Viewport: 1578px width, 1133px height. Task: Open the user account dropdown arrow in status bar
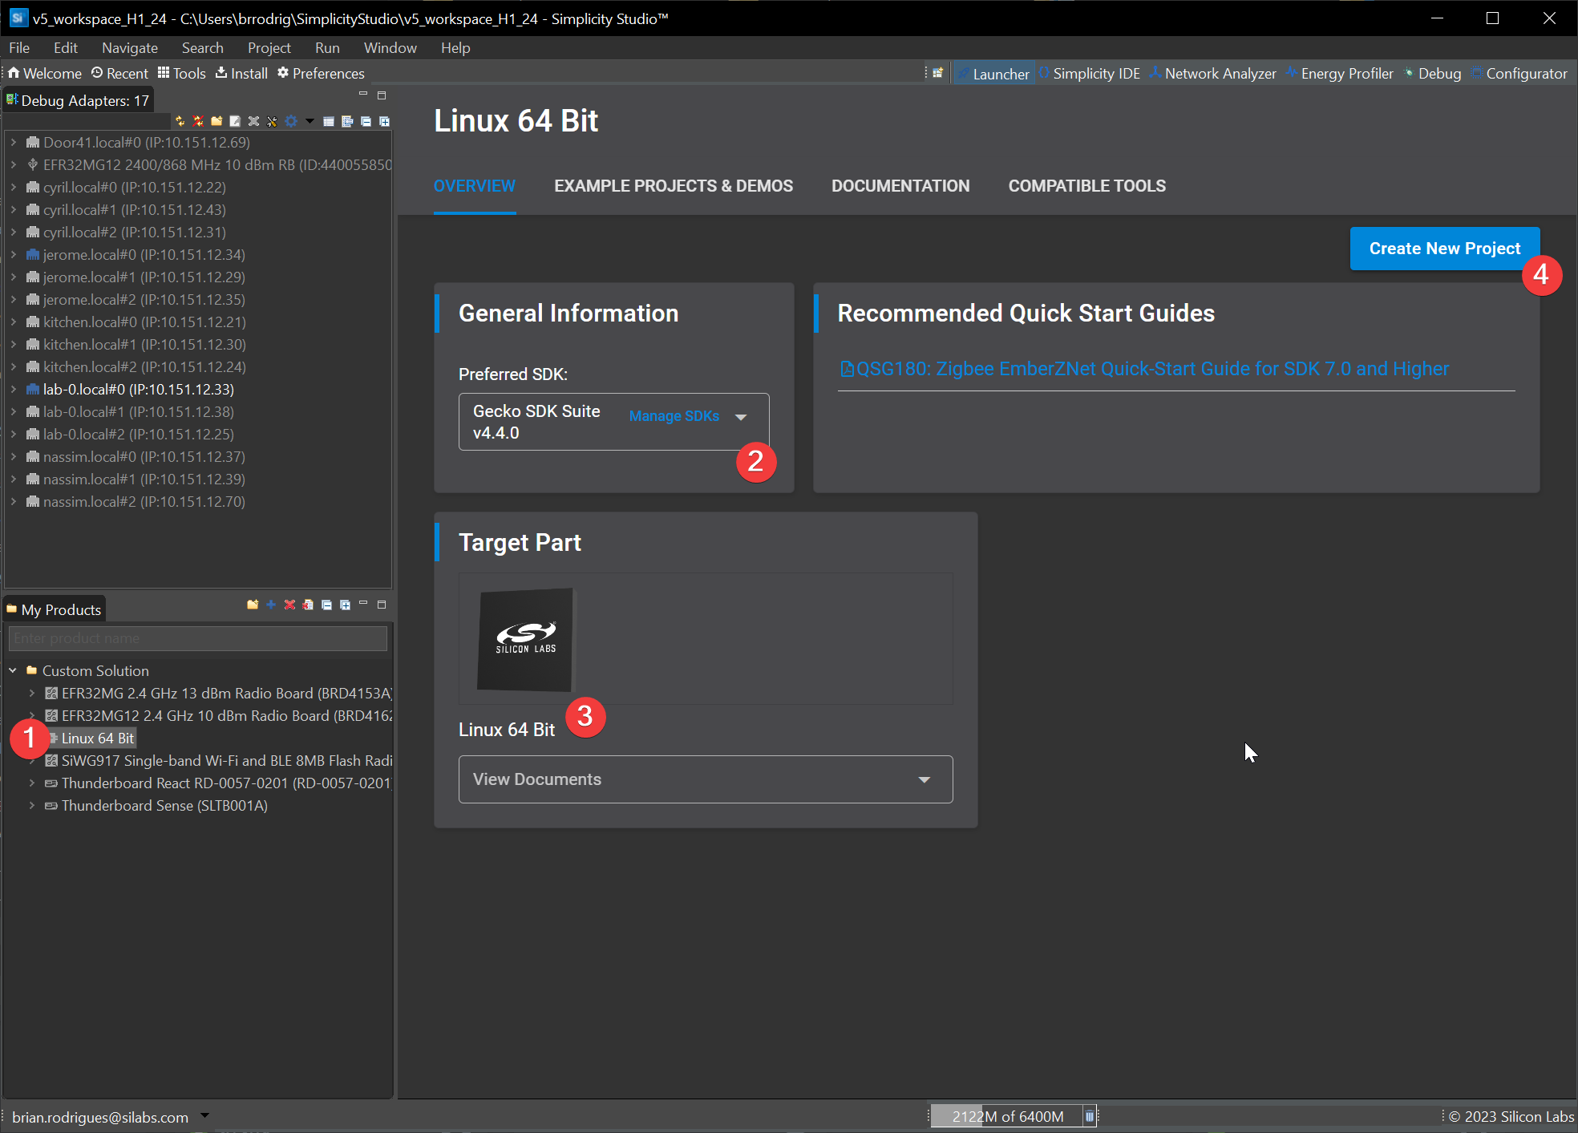pyautogui.click(x=204, y=1115)
